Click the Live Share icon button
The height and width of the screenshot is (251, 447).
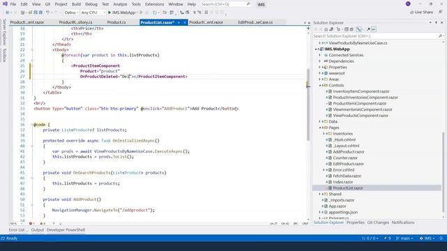[x=421, y=13]
